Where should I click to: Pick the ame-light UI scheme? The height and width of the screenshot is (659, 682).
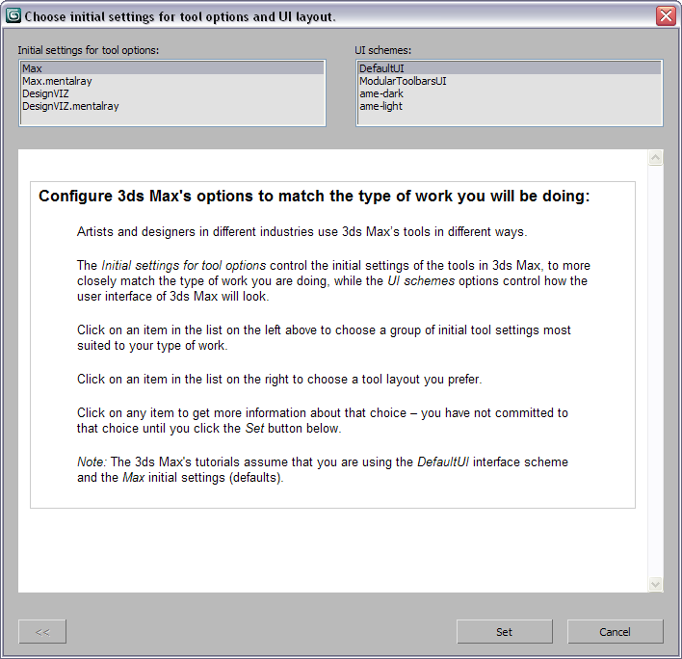[x=510, y=106]
